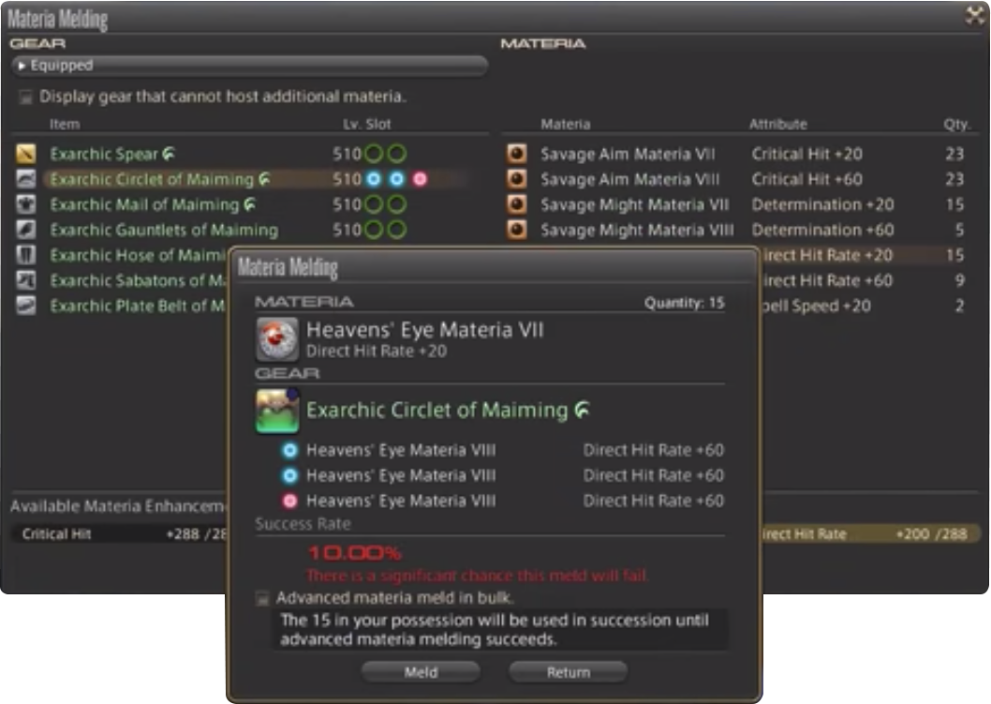Select Savage Might Materia VII name
Viewport: 991px width, 704px height.
[x=634, y=205]
